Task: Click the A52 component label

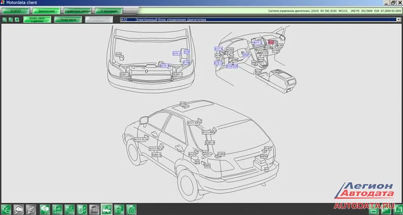Action: pyautogui.click(x=205, y=153)
